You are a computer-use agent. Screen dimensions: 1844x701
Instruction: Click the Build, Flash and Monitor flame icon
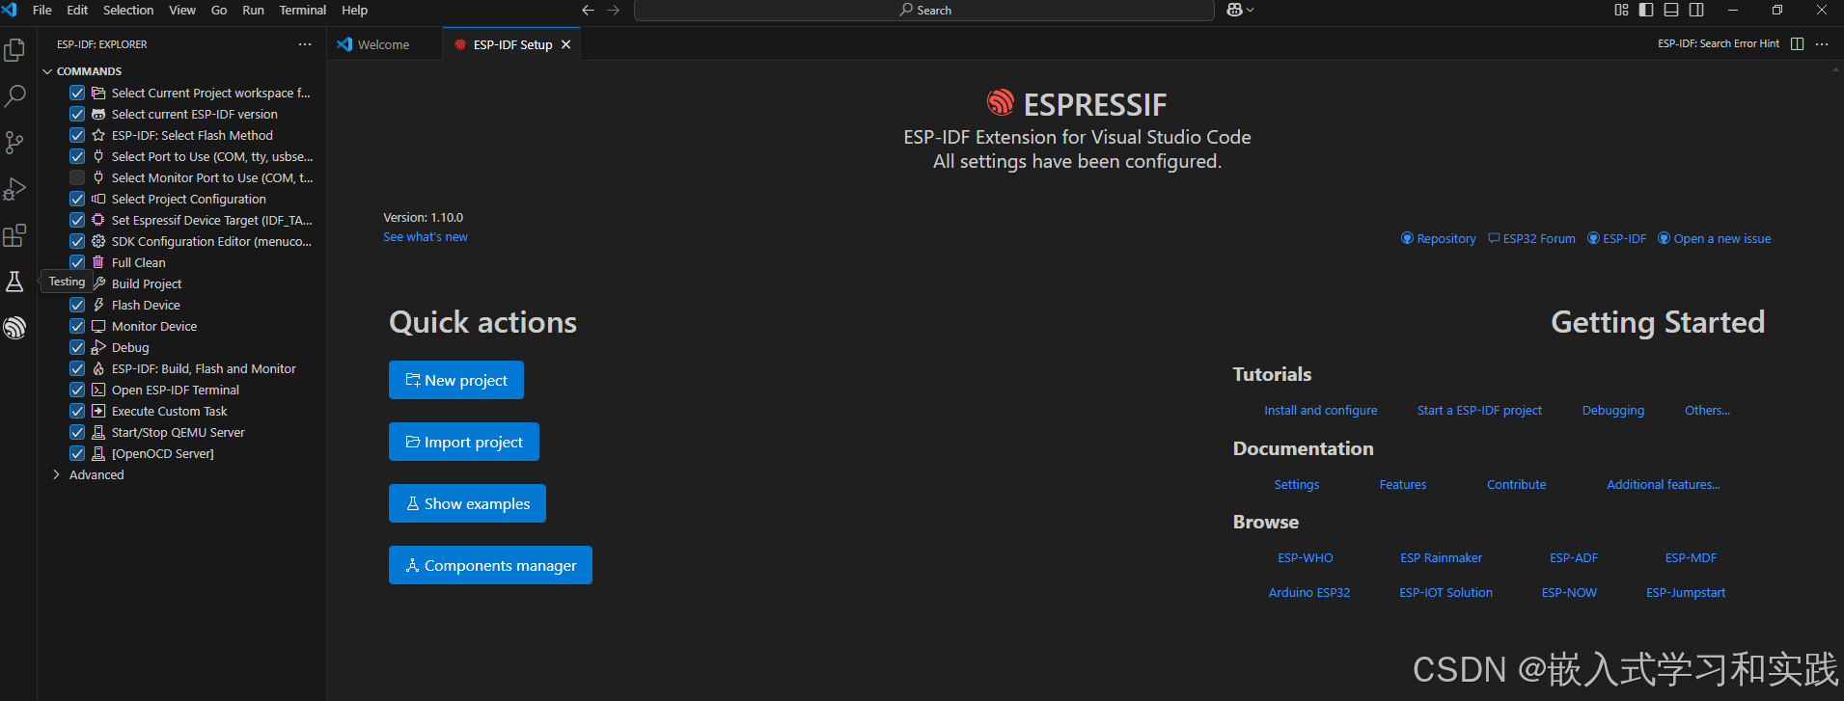[x=98, y=368]
